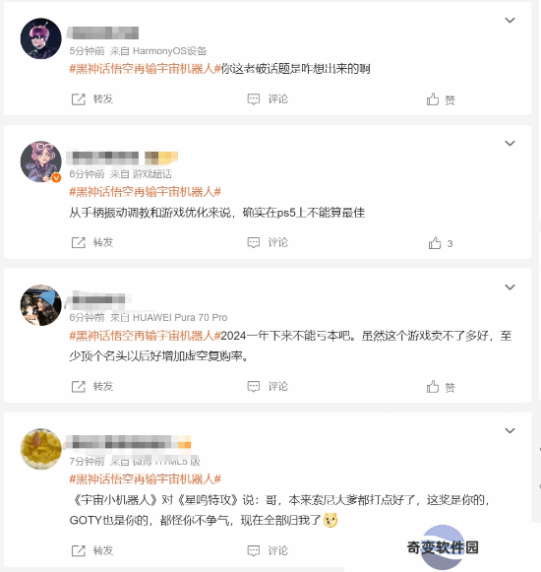
Task: Like the 2024 post from HUAWEI Pura
Action: [x=441, y=387]
